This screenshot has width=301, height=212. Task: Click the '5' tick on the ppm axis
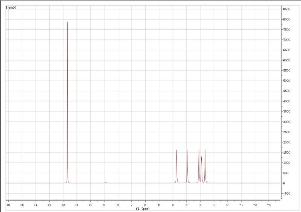(159, 205)
